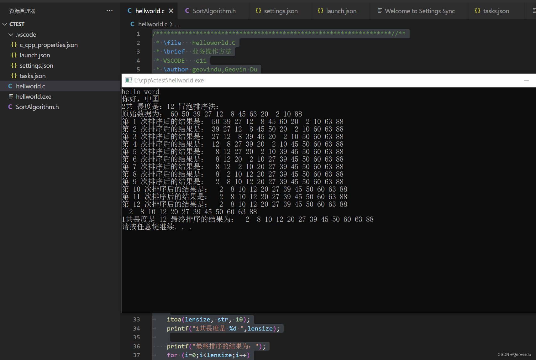Click the 'hello word' console output line

[x=140, y=91]
